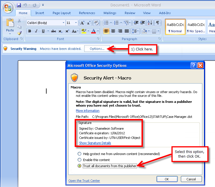Expand the font size dropdown
The image size is (215, 187).
[x=76, y=23]
